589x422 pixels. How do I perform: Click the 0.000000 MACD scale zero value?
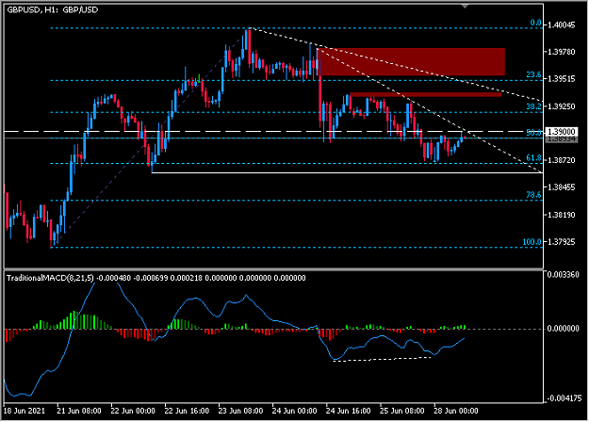563,329
